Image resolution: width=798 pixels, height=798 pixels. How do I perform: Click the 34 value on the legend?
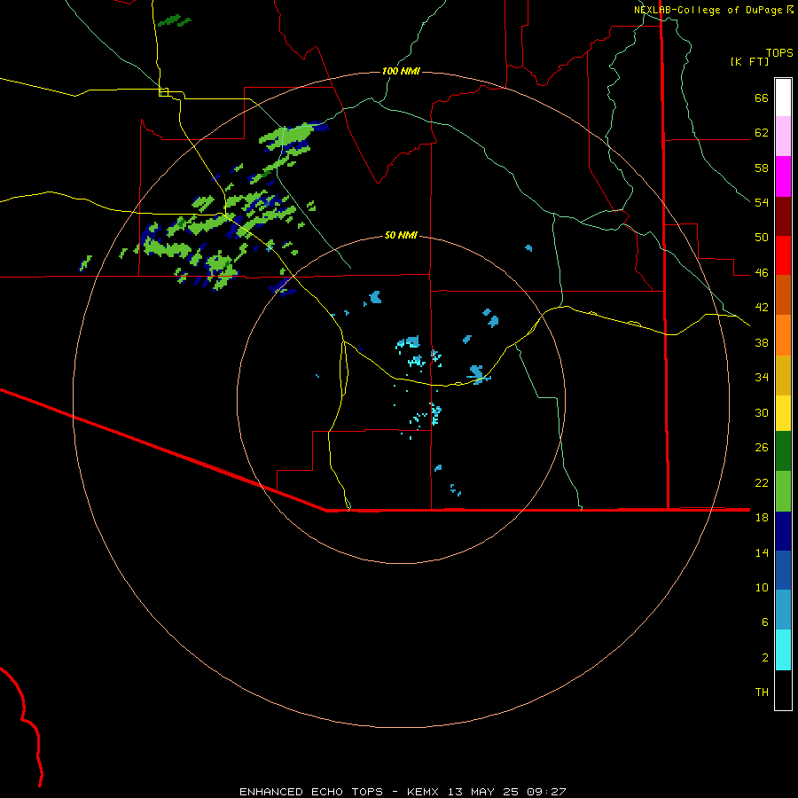(762, 378)
